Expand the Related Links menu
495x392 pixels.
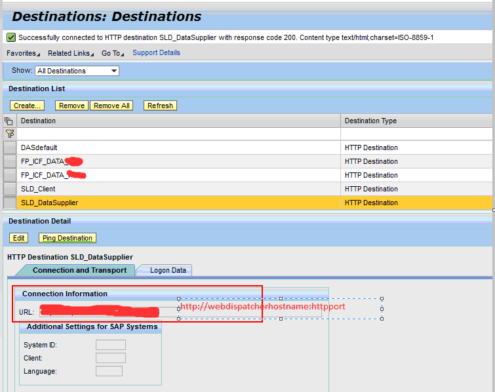(x=71, y=53)
